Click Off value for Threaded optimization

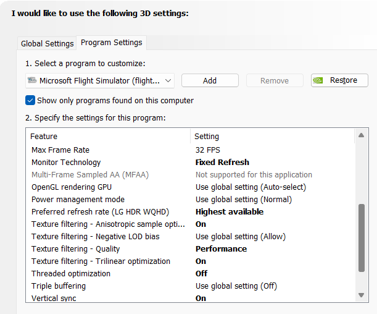[202, 274]
